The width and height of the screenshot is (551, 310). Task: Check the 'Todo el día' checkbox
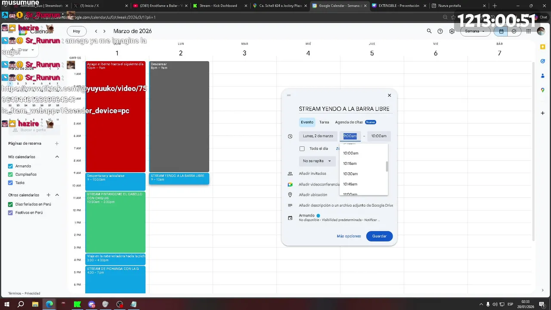click(x=302, y=149)
